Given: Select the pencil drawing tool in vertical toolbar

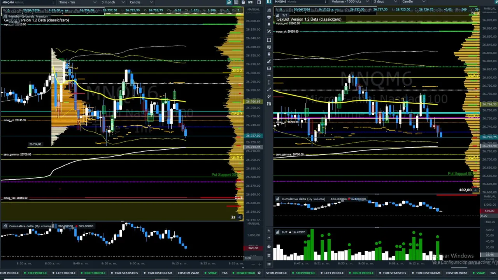Looking at the screenshot, I should [x=269, y=61].
